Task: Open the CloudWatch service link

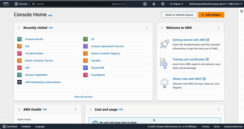Action: (98, 75)
